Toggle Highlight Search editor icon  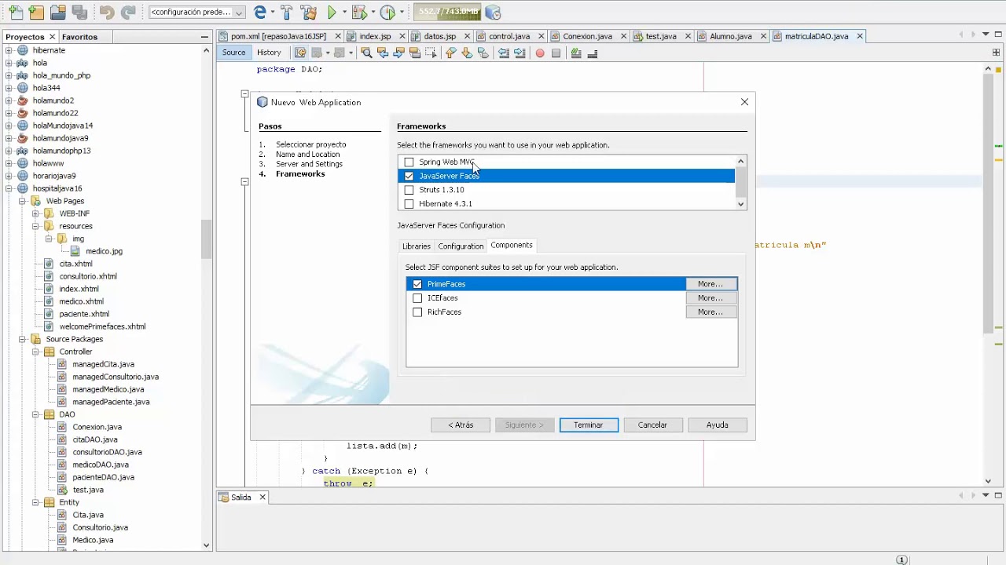(415, 53)
